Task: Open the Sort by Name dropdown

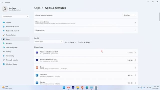Action: (70, 42)
